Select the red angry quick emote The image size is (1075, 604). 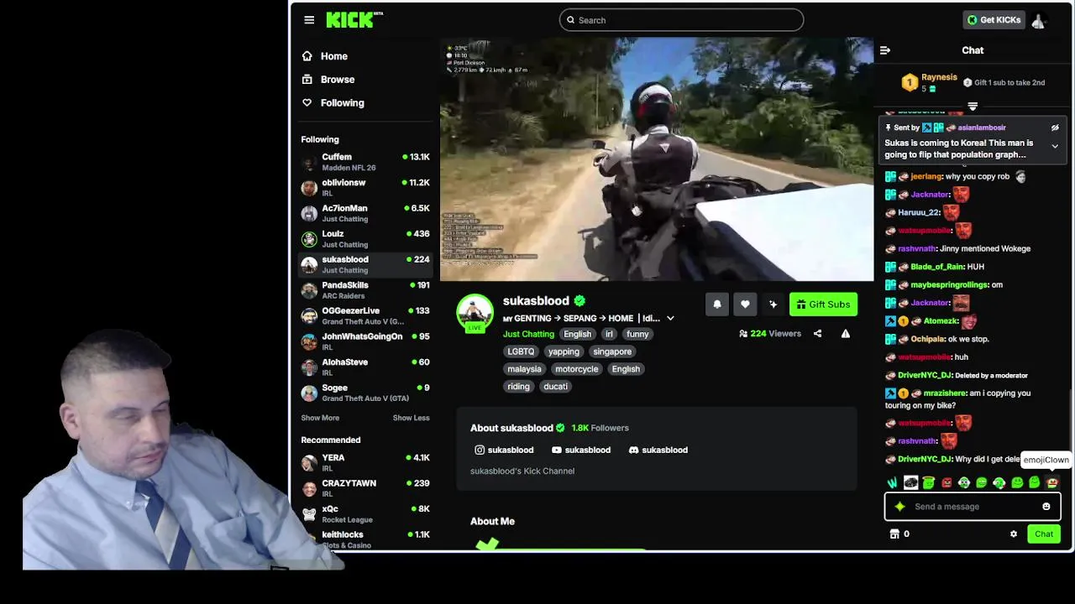coord(947,483)
